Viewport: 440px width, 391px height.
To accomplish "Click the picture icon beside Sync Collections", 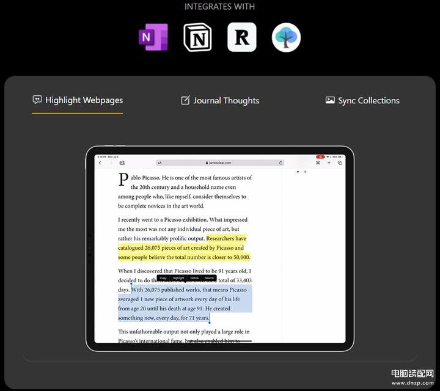I will [330, 100].
